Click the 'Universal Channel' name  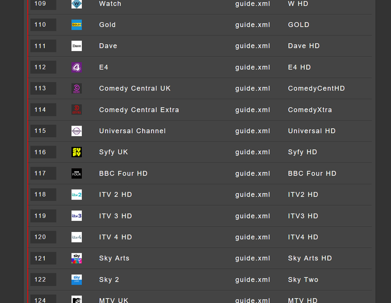pos(132,131)
